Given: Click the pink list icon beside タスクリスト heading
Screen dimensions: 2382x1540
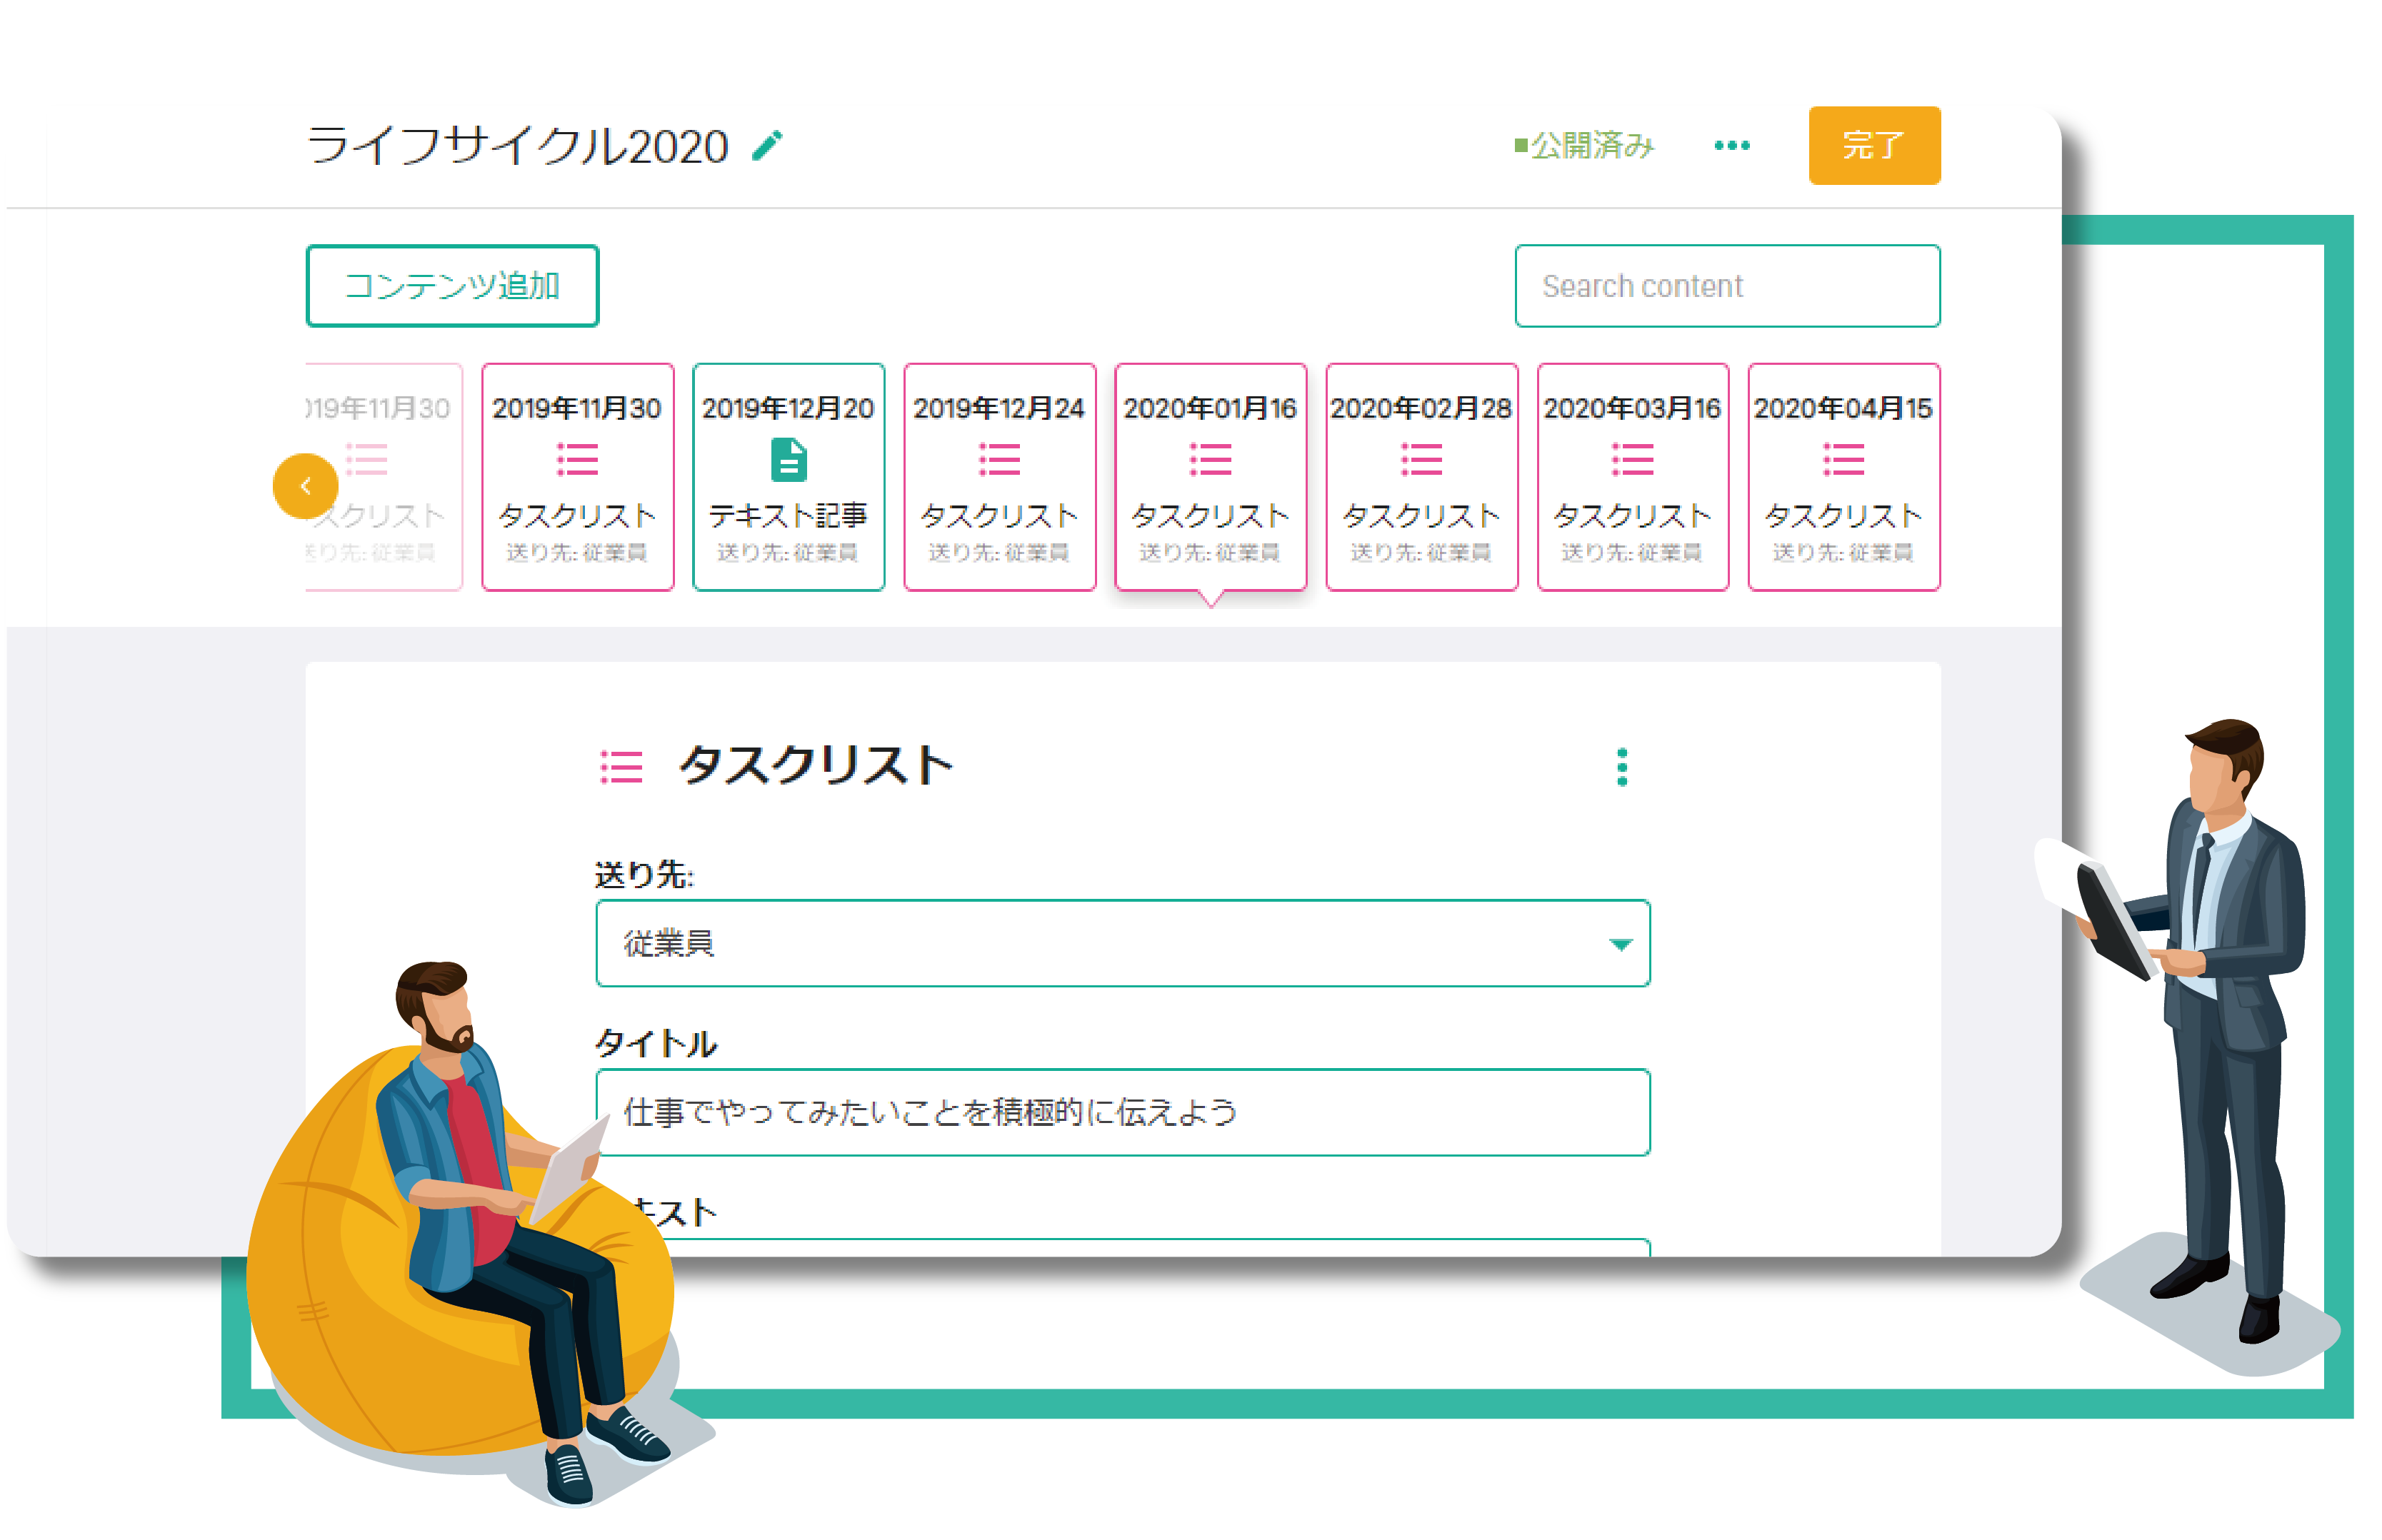Looking at the screenshot, I should (620, 767).
